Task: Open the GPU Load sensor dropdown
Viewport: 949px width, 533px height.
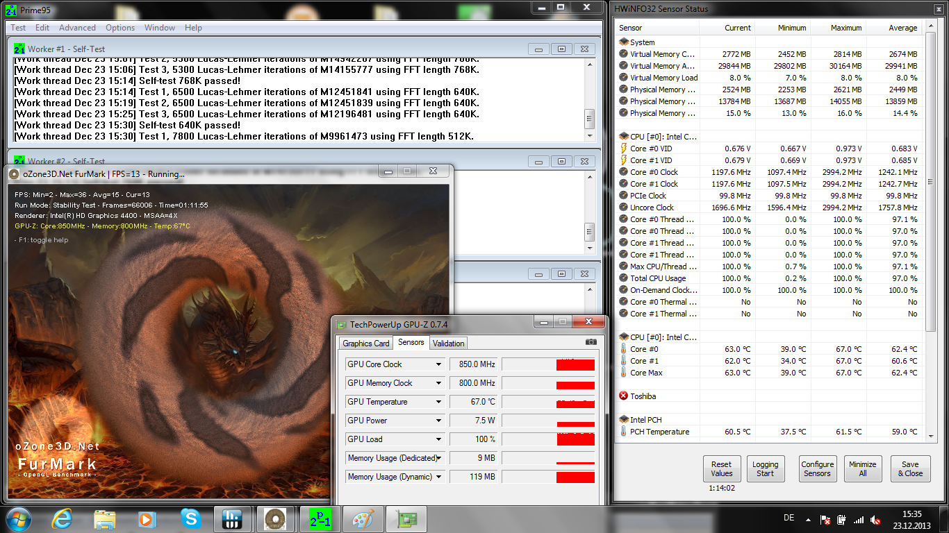Action: click(439, 439)
